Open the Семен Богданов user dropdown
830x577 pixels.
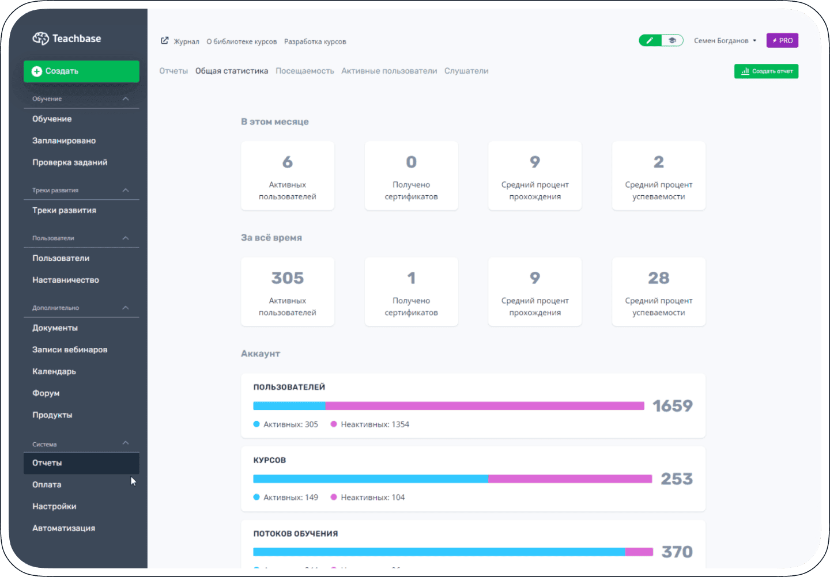point(725,41)
